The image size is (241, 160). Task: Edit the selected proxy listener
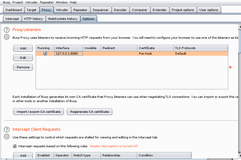coord(23,58)
